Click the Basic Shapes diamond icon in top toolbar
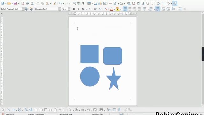The image size is (204, 115). (168, 4)
